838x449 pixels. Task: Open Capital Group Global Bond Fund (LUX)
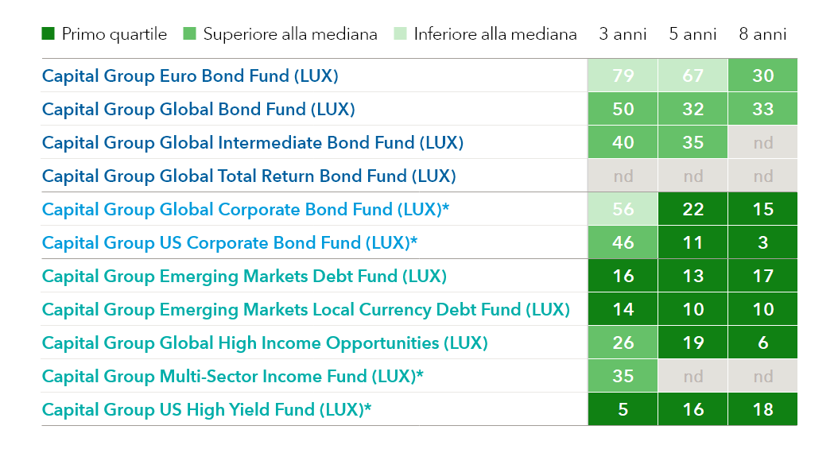coord(198,110)
